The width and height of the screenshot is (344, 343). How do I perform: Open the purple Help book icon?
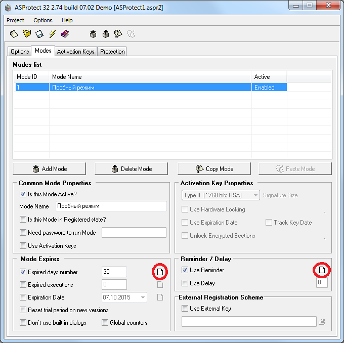(x=65, y=34)
